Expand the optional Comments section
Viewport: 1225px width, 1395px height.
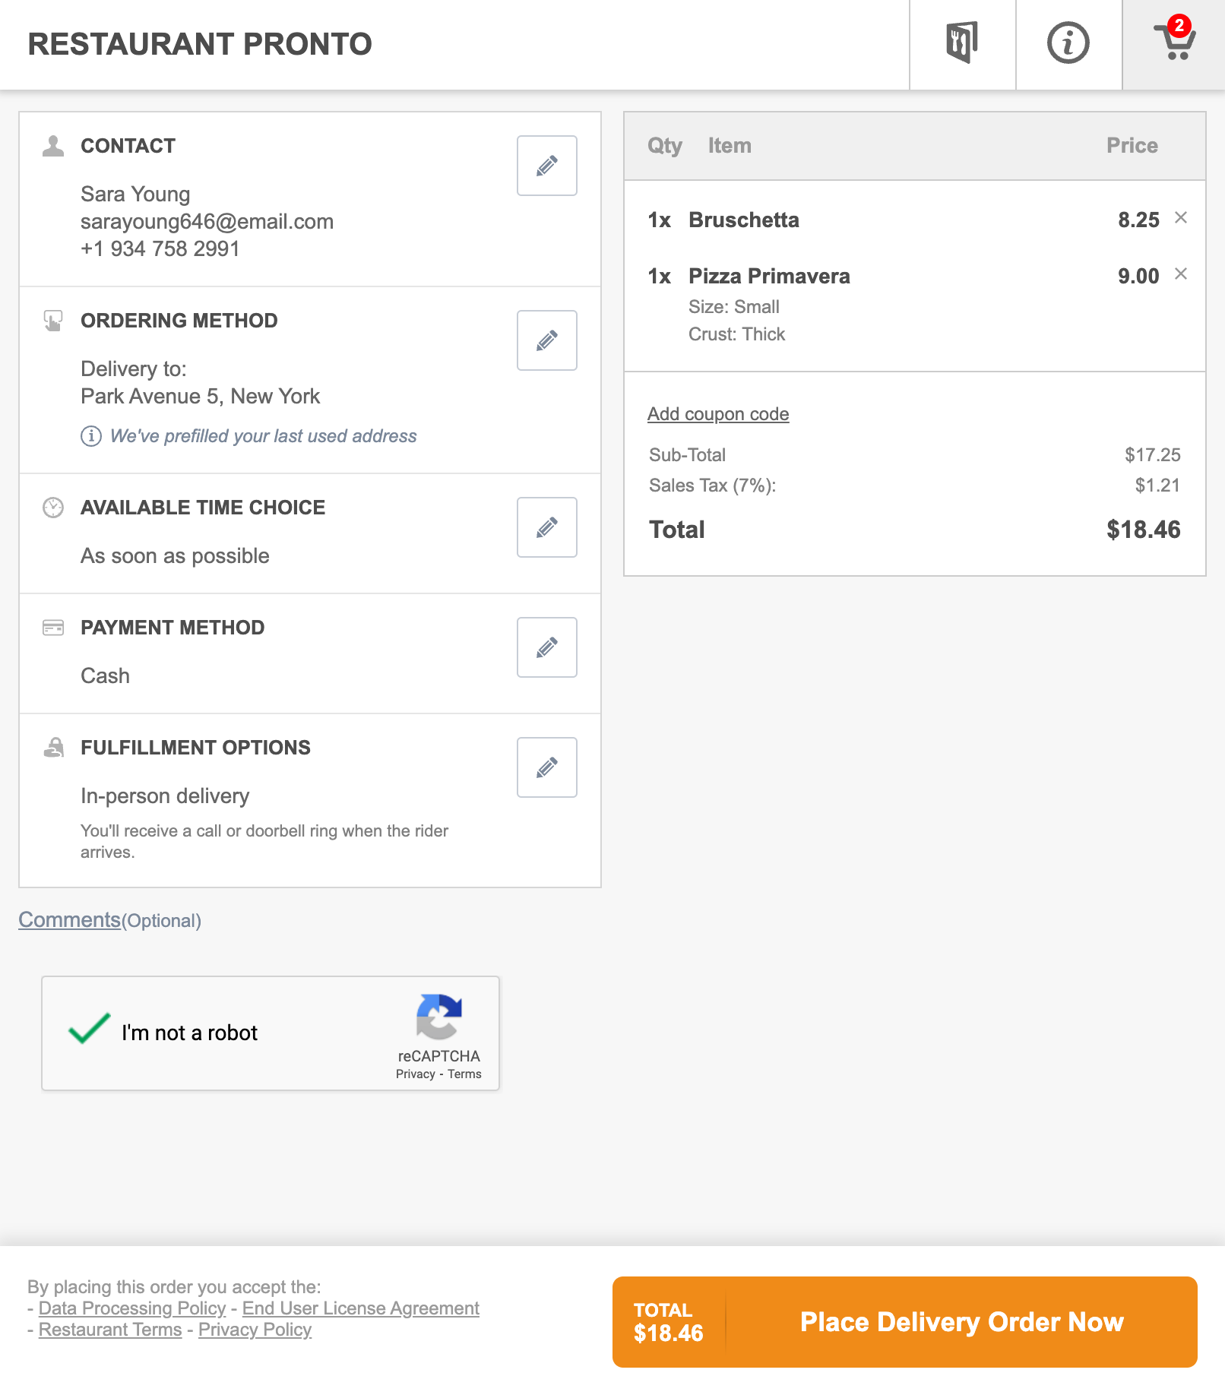point(70,919)
